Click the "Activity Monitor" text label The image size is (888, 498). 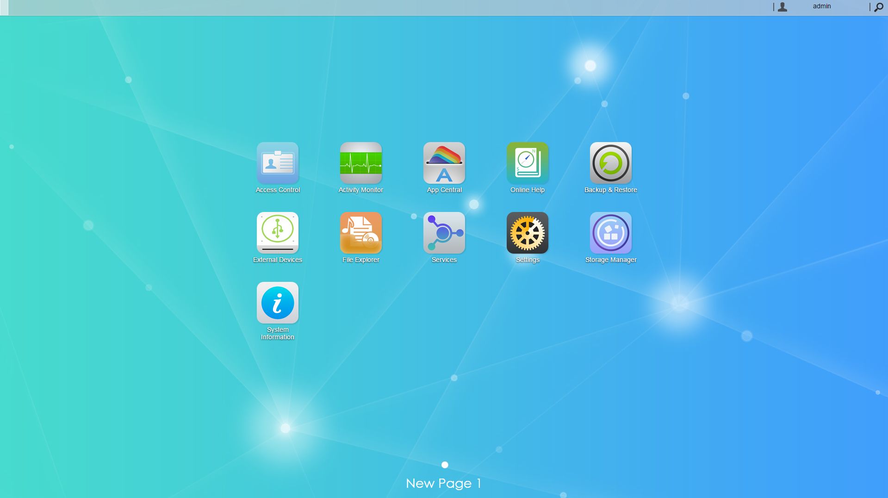pyautogui.click(x=360, y=190)
